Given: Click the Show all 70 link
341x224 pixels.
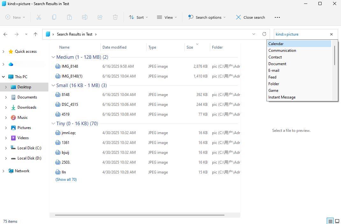Looking at the screenshot, I should point(66,180).
